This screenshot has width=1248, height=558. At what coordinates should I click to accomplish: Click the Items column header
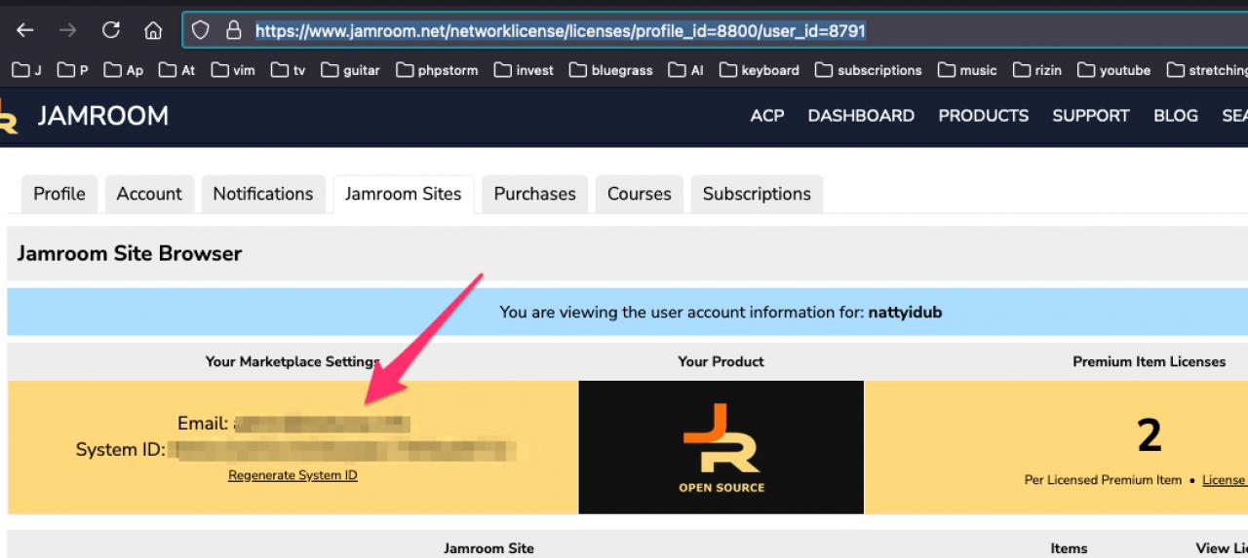click(1069, 548)
